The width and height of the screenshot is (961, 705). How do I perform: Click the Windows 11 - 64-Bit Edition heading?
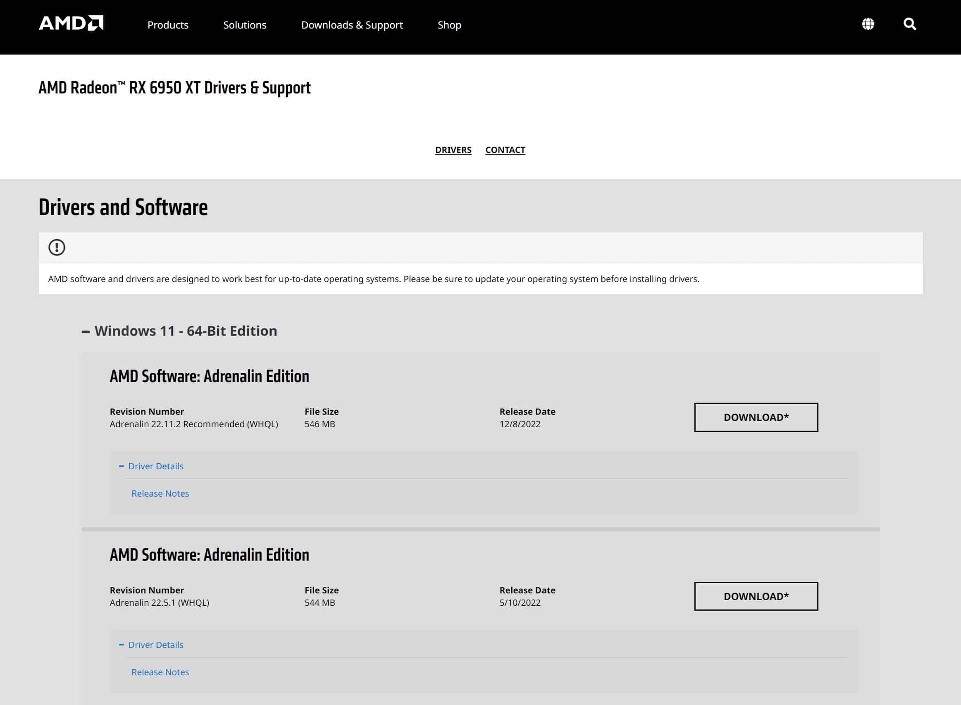pos(186,331)
